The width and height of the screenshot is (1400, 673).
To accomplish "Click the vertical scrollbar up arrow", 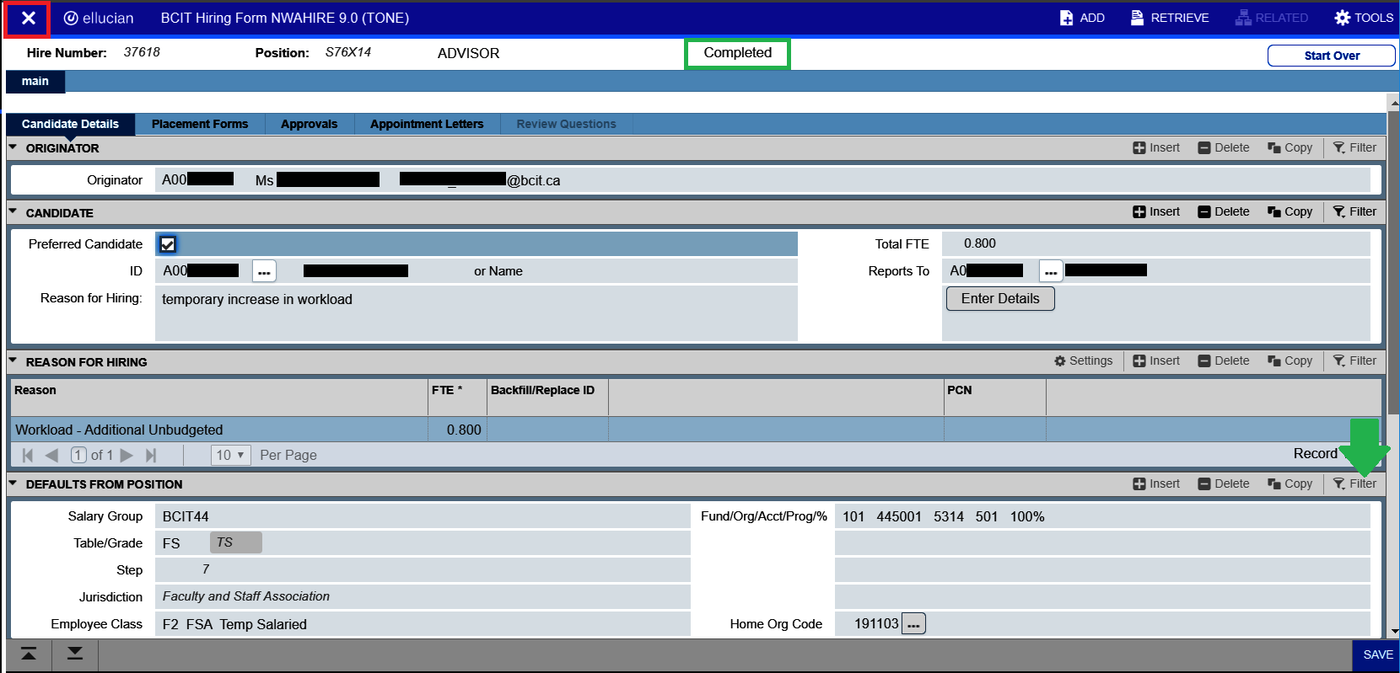I will pyautogui.click(x=1393, y=102).
